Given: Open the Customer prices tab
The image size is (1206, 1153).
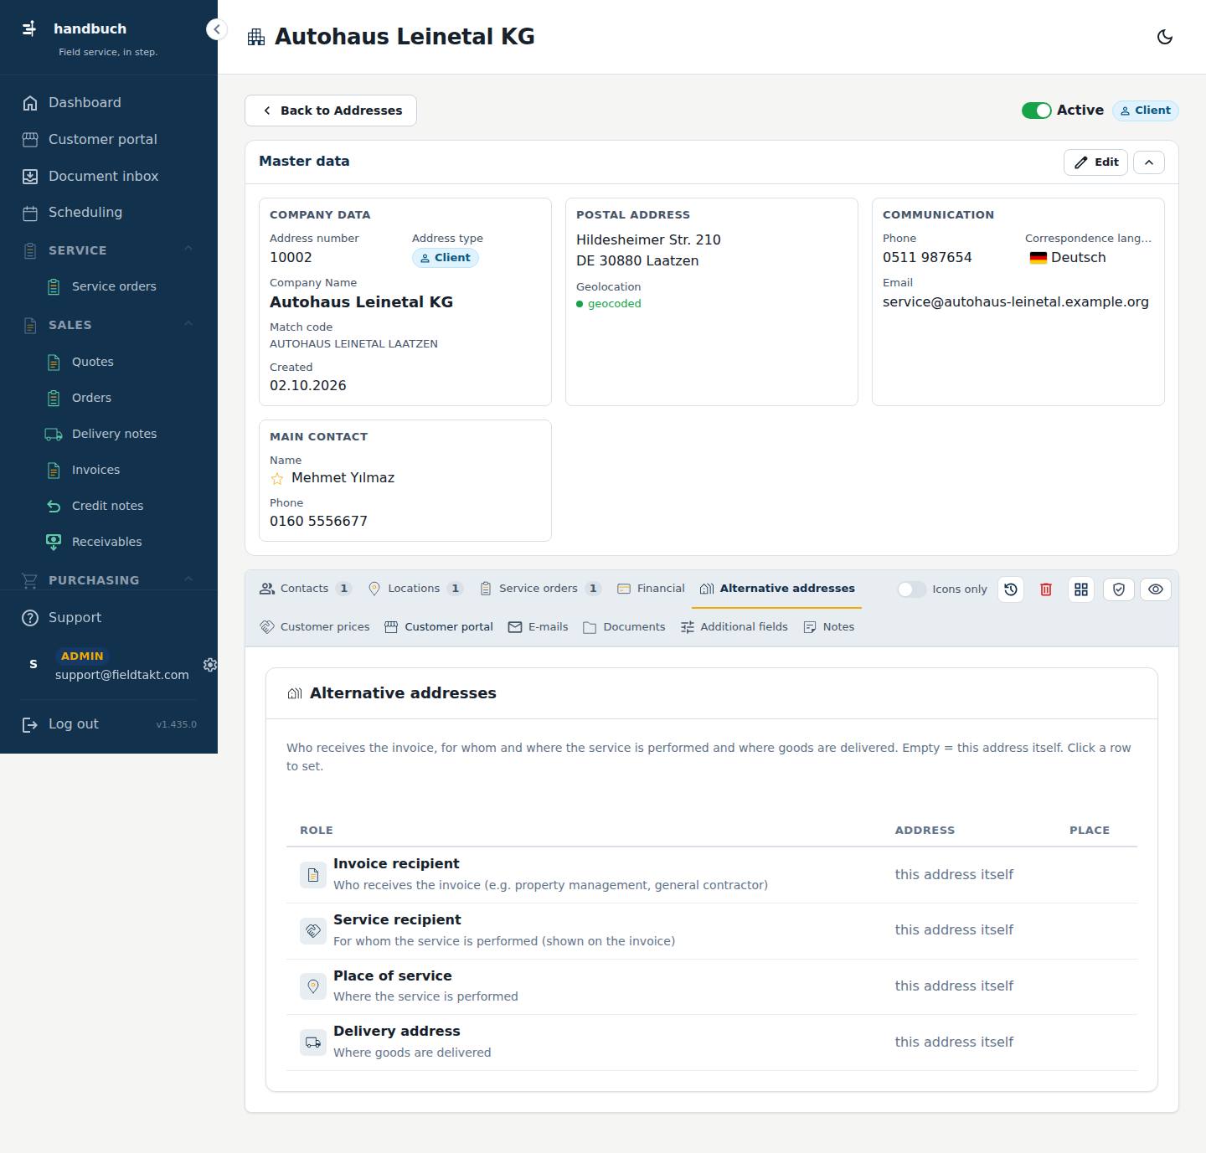Looking at the screenshot, I should coord(315,627).
